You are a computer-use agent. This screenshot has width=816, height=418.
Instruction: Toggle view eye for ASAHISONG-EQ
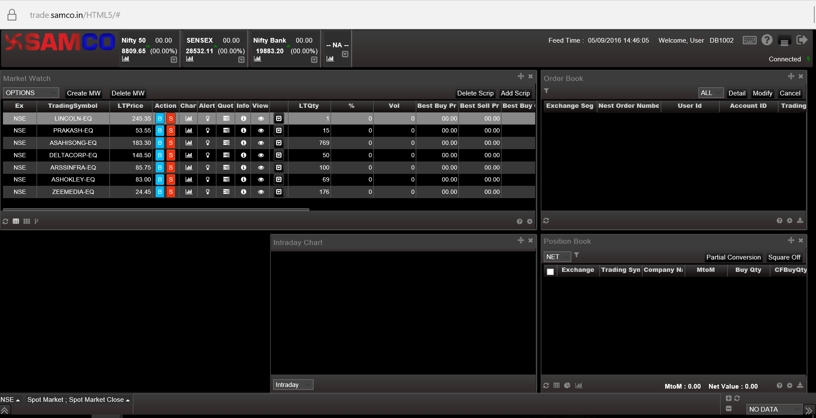pyautogui.click(x=261, y=143)
